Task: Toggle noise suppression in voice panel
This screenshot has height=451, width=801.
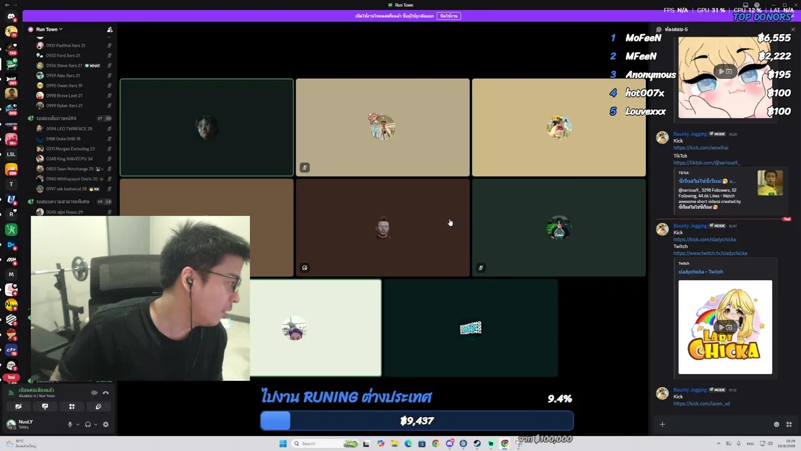Action: [94, 393]
